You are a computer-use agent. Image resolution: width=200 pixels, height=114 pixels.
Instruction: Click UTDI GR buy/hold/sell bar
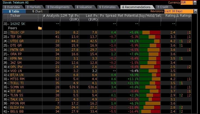(x=149, y=41)
